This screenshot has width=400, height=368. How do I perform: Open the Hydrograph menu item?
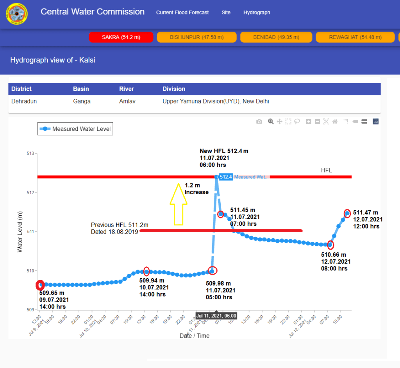click(257, 13)
